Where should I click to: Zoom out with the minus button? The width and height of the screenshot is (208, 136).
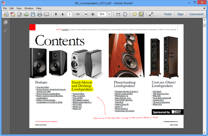click(x=86, y=14)
